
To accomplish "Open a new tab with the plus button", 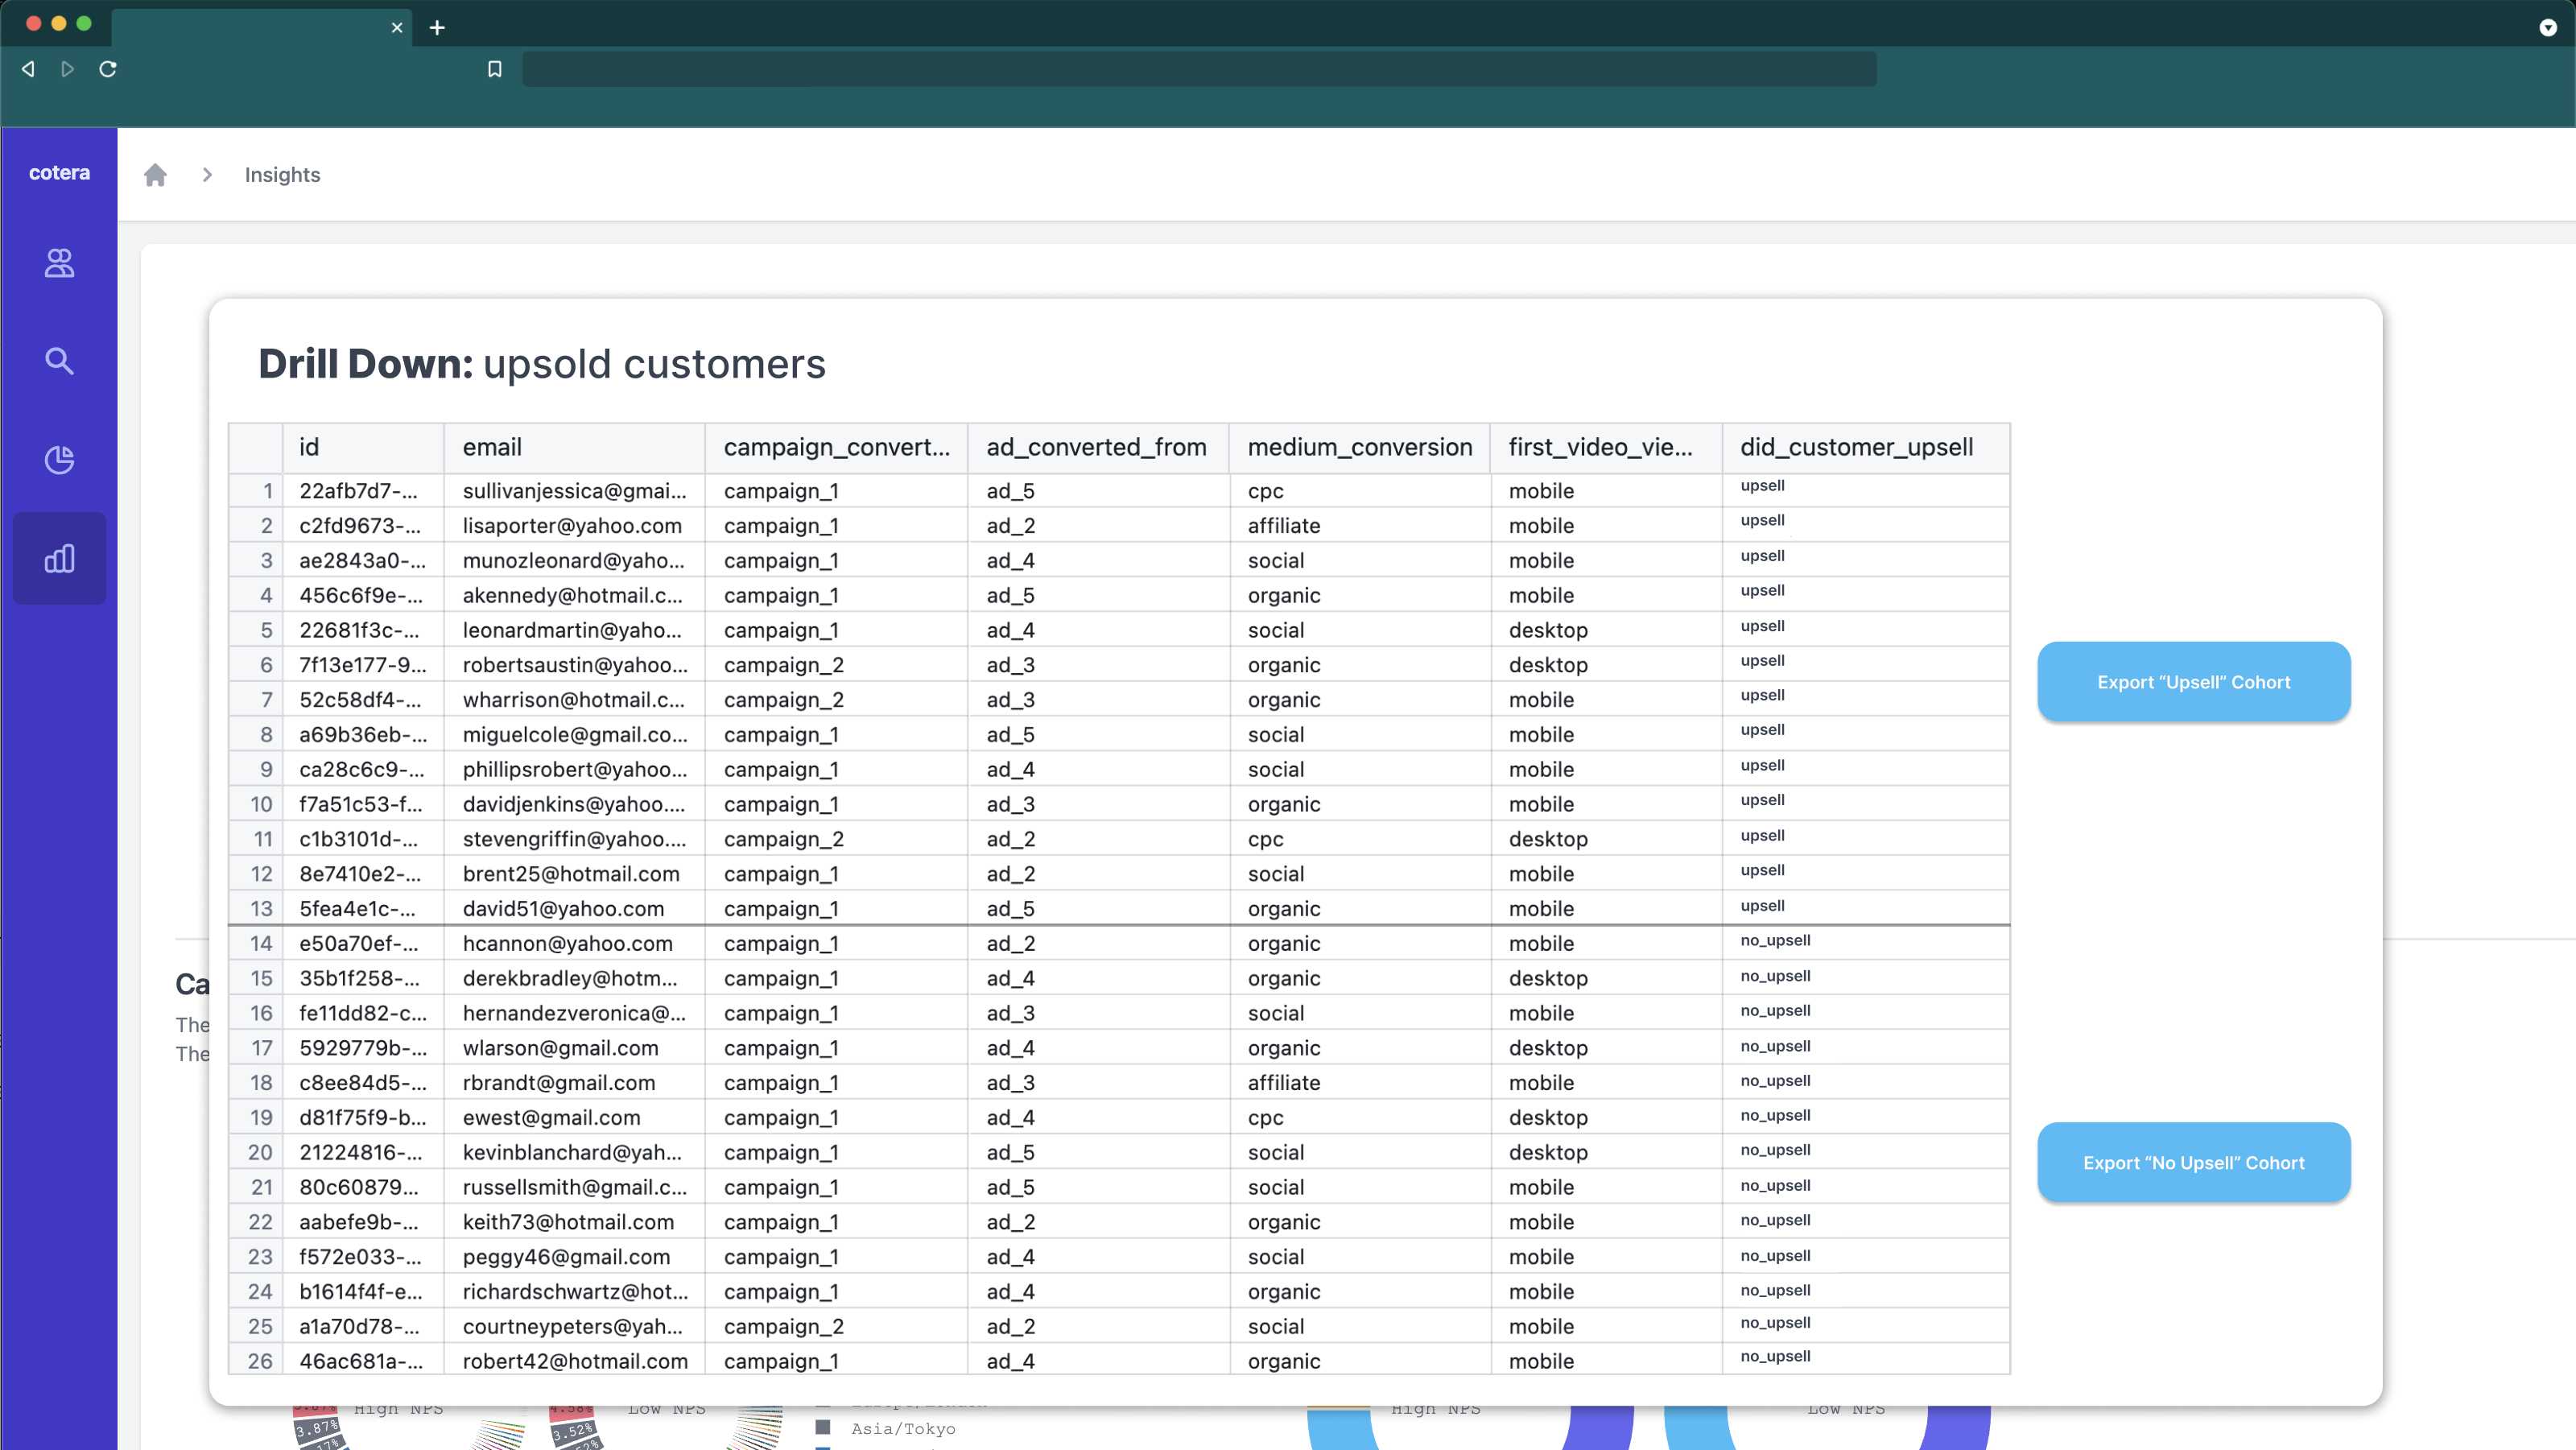I will tap(437, 28).
